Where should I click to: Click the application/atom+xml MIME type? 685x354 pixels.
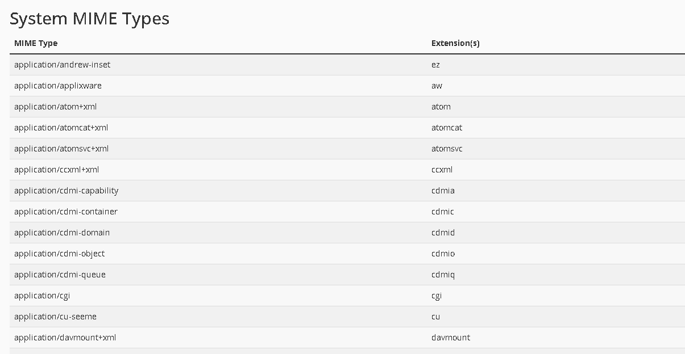(x=56, y=107)
